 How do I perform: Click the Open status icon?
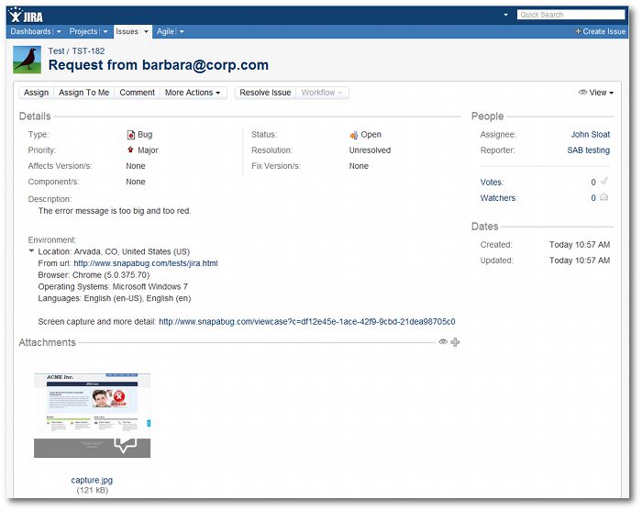tap(354, 135)
